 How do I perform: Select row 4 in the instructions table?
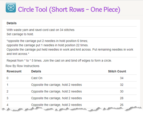(71, 105)
